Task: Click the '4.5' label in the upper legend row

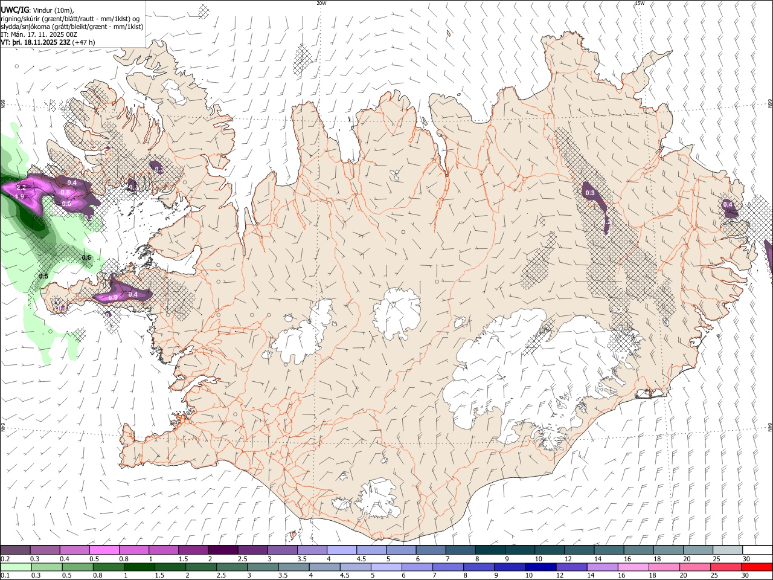Action: click(x=361, y=559)
